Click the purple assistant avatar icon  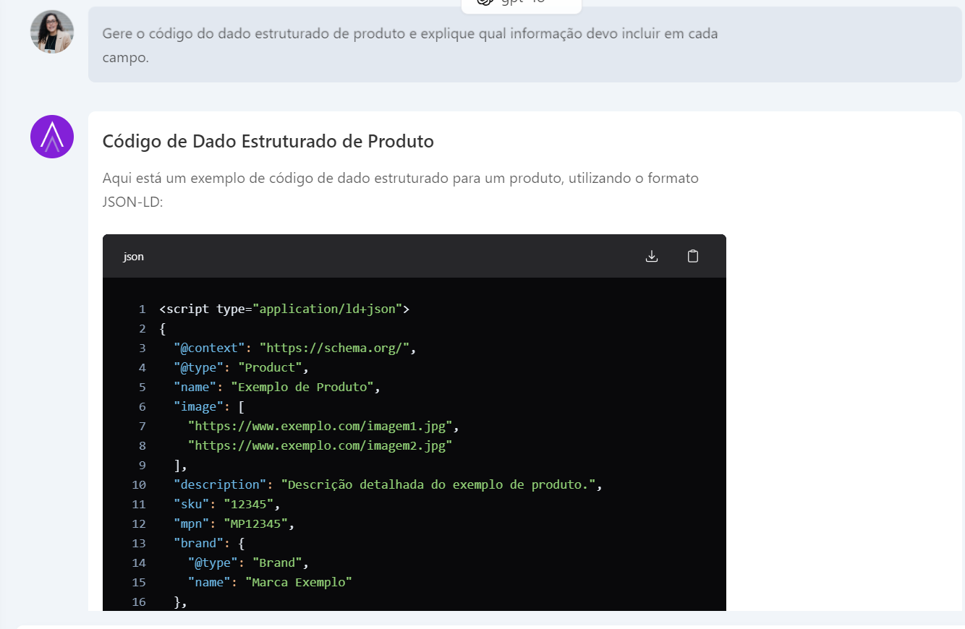coord(52,137)
